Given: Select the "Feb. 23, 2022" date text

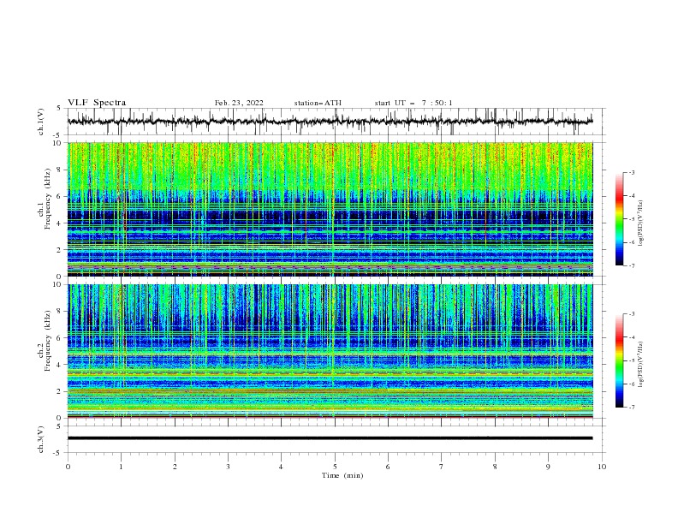Looking at the screenshot, I should pos(239,103).
